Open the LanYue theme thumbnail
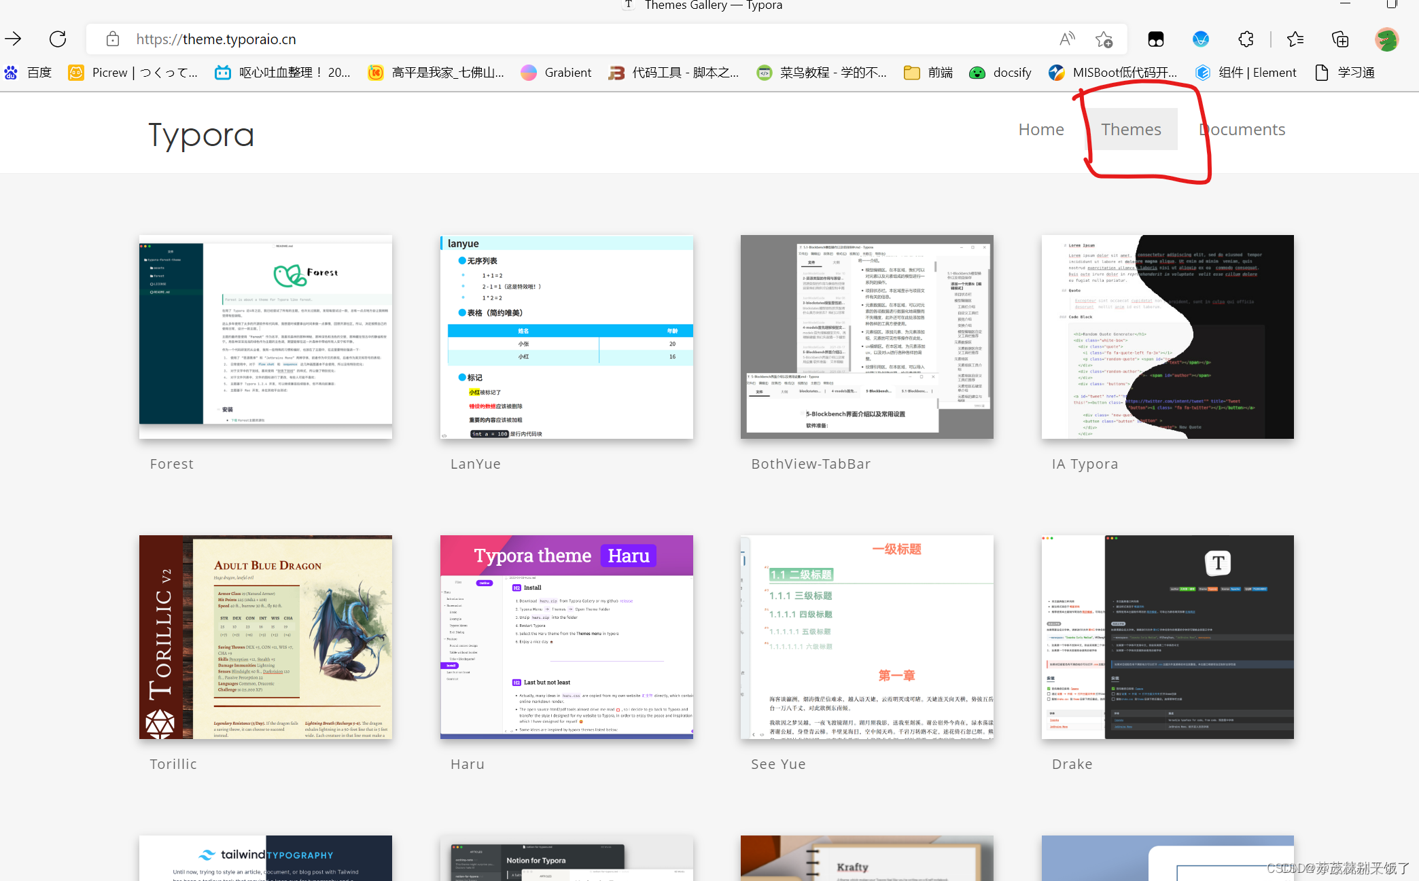Screen dimensions: 1419x881 567,337
